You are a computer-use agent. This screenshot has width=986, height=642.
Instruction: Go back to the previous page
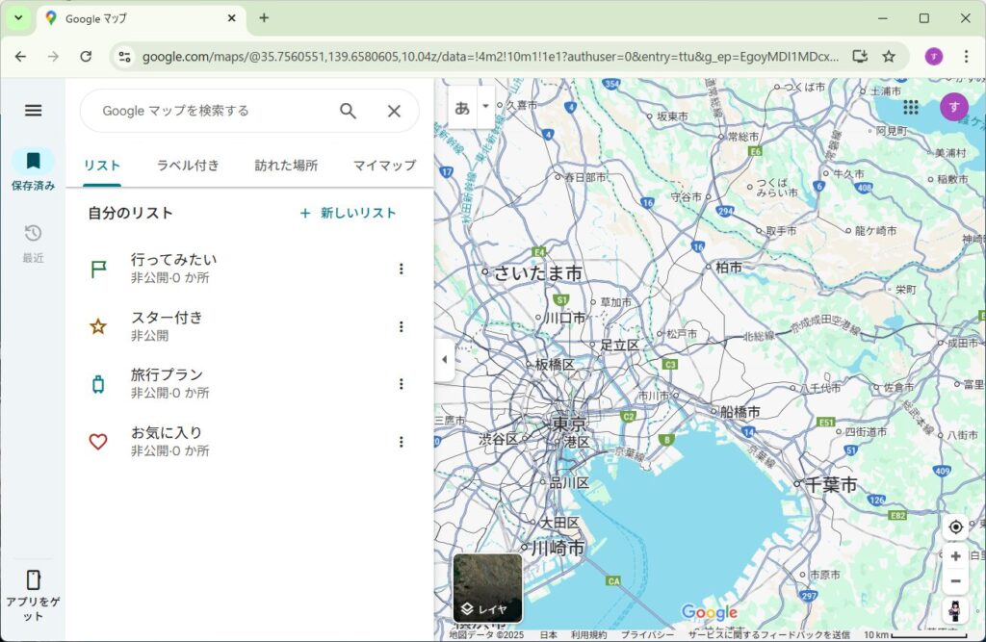click(21, 57)
